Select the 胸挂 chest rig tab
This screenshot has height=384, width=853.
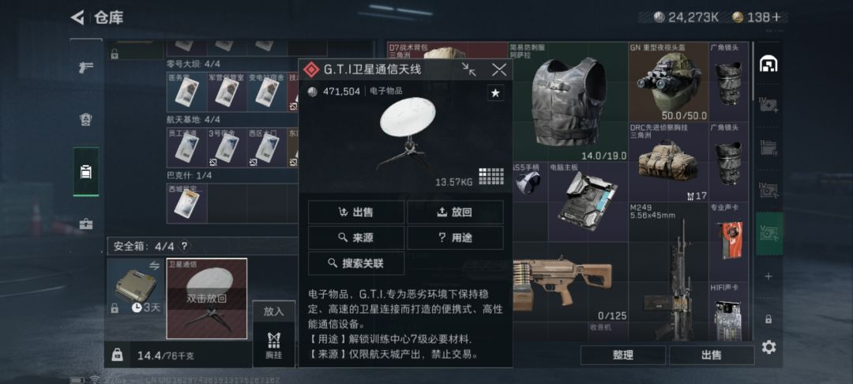point(273,344)
